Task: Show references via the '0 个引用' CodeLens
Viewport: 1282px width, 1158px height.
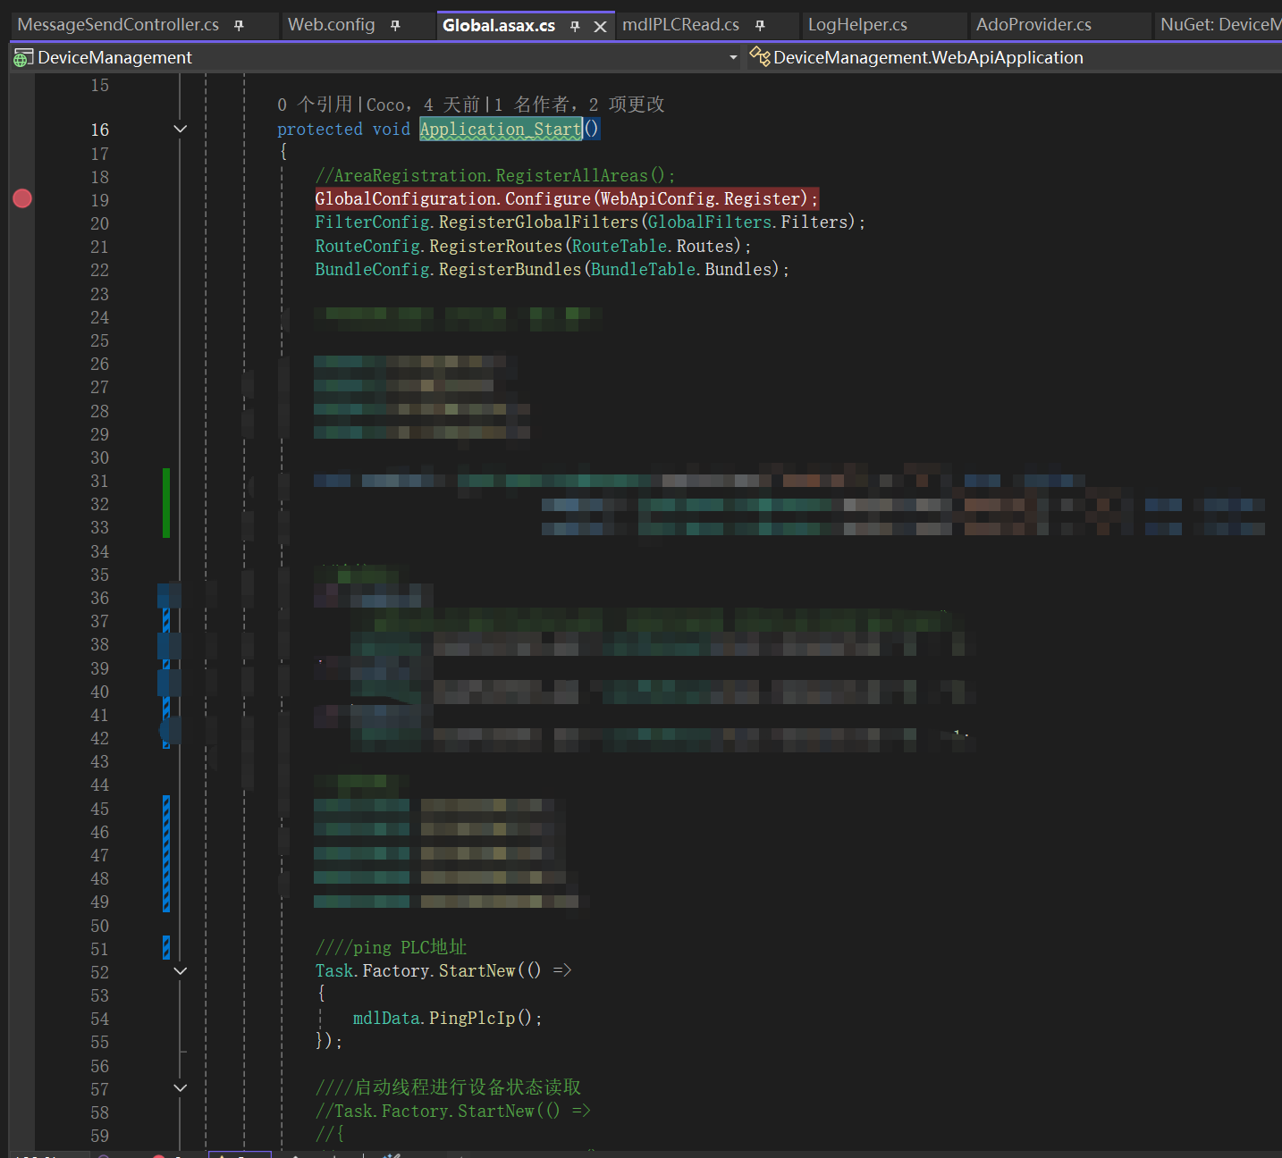Action: [315, 105]
